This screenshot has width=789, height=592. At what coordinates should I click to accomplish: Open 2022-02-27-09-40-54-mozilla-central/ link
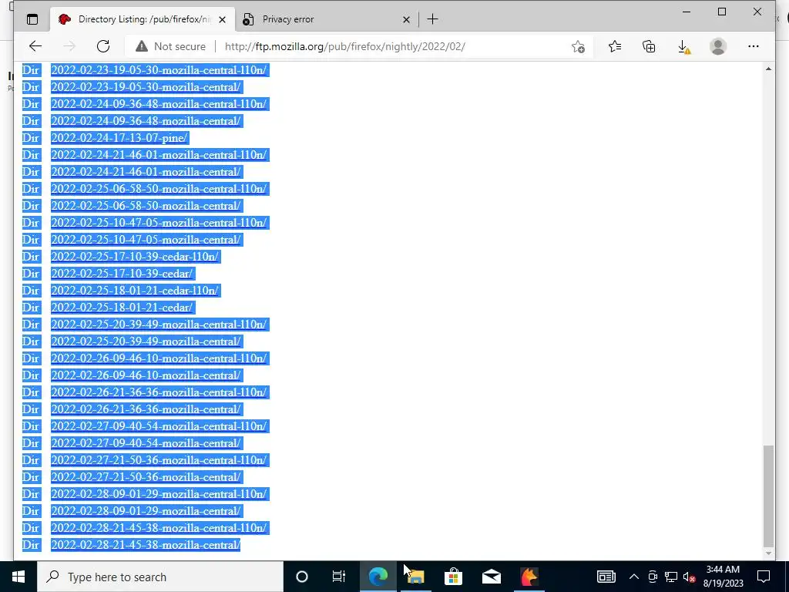pyautogui.click(x=146, y=443)
